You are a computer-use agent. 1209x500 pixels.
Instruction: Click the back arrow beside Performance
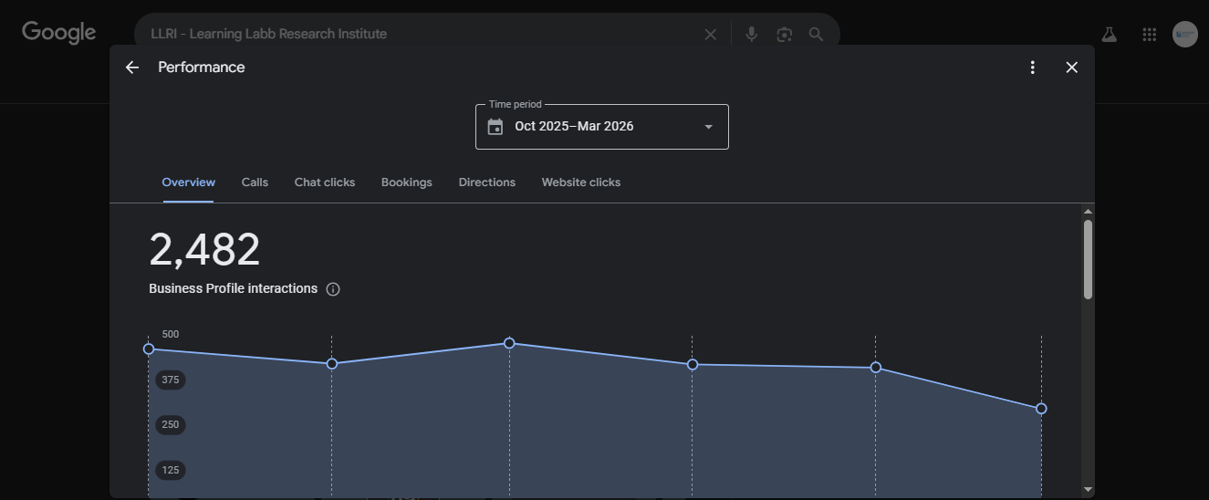click(132, 68)
